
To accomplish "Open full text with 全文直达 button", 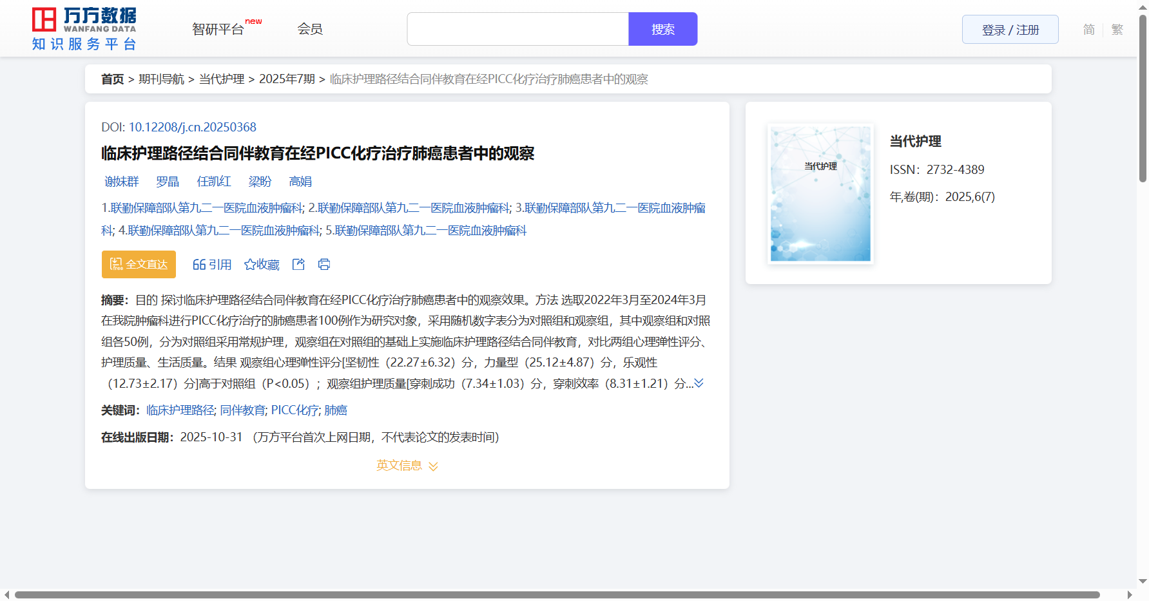I will (x=139, y=264).
